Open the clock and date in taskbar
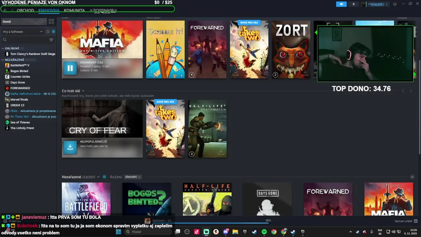The height and width of the screenshot is (237, 421). click(411, 232)
